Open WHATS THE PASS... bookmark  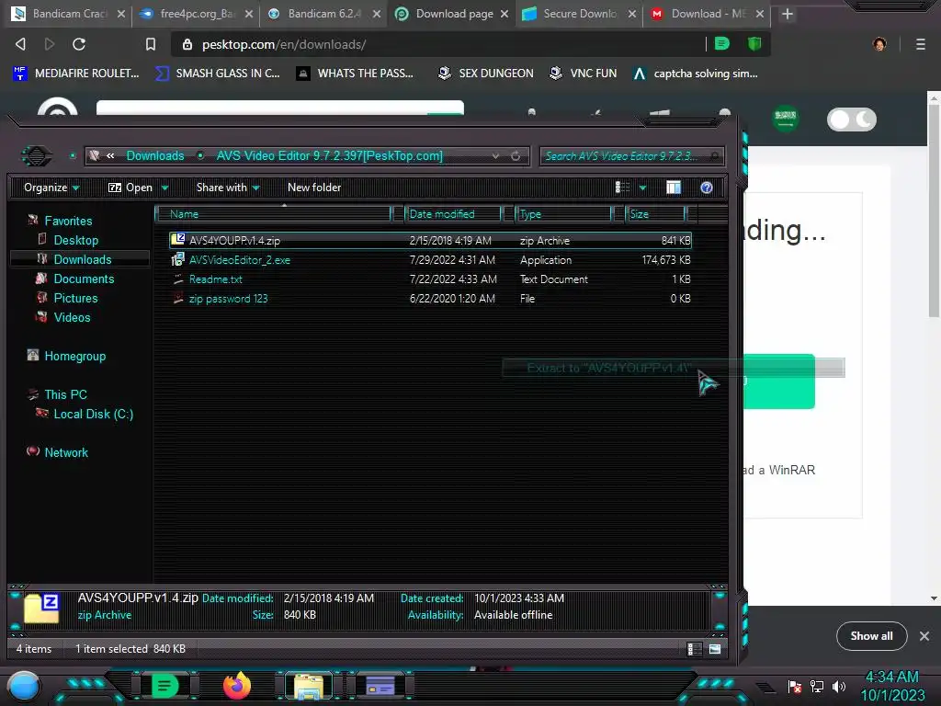pyautogui.click(x=356, y=74)
